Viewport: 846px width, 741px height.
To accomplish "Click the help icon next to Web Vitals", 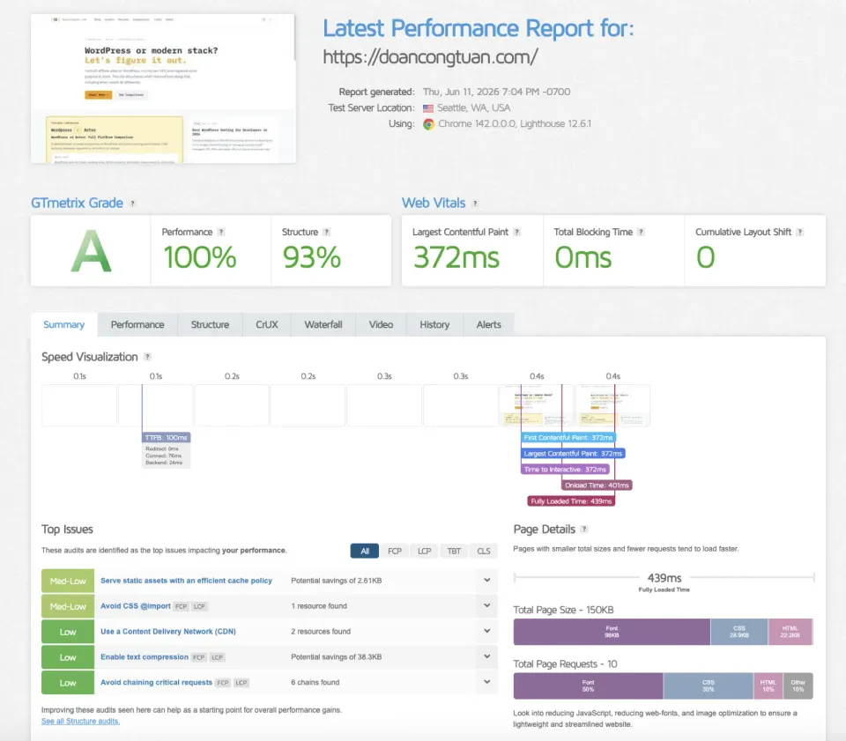I will 475,204.
